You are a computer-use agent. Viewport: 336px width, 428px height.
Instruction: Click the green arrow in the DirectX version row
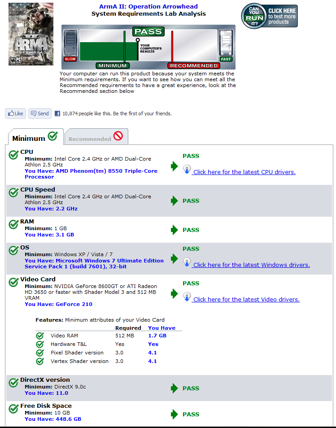coord(174,389)
